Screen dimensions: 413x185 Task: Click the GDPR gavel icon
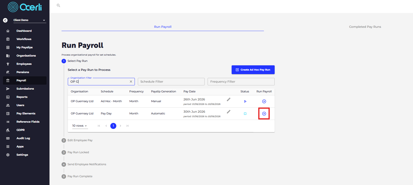8,130
